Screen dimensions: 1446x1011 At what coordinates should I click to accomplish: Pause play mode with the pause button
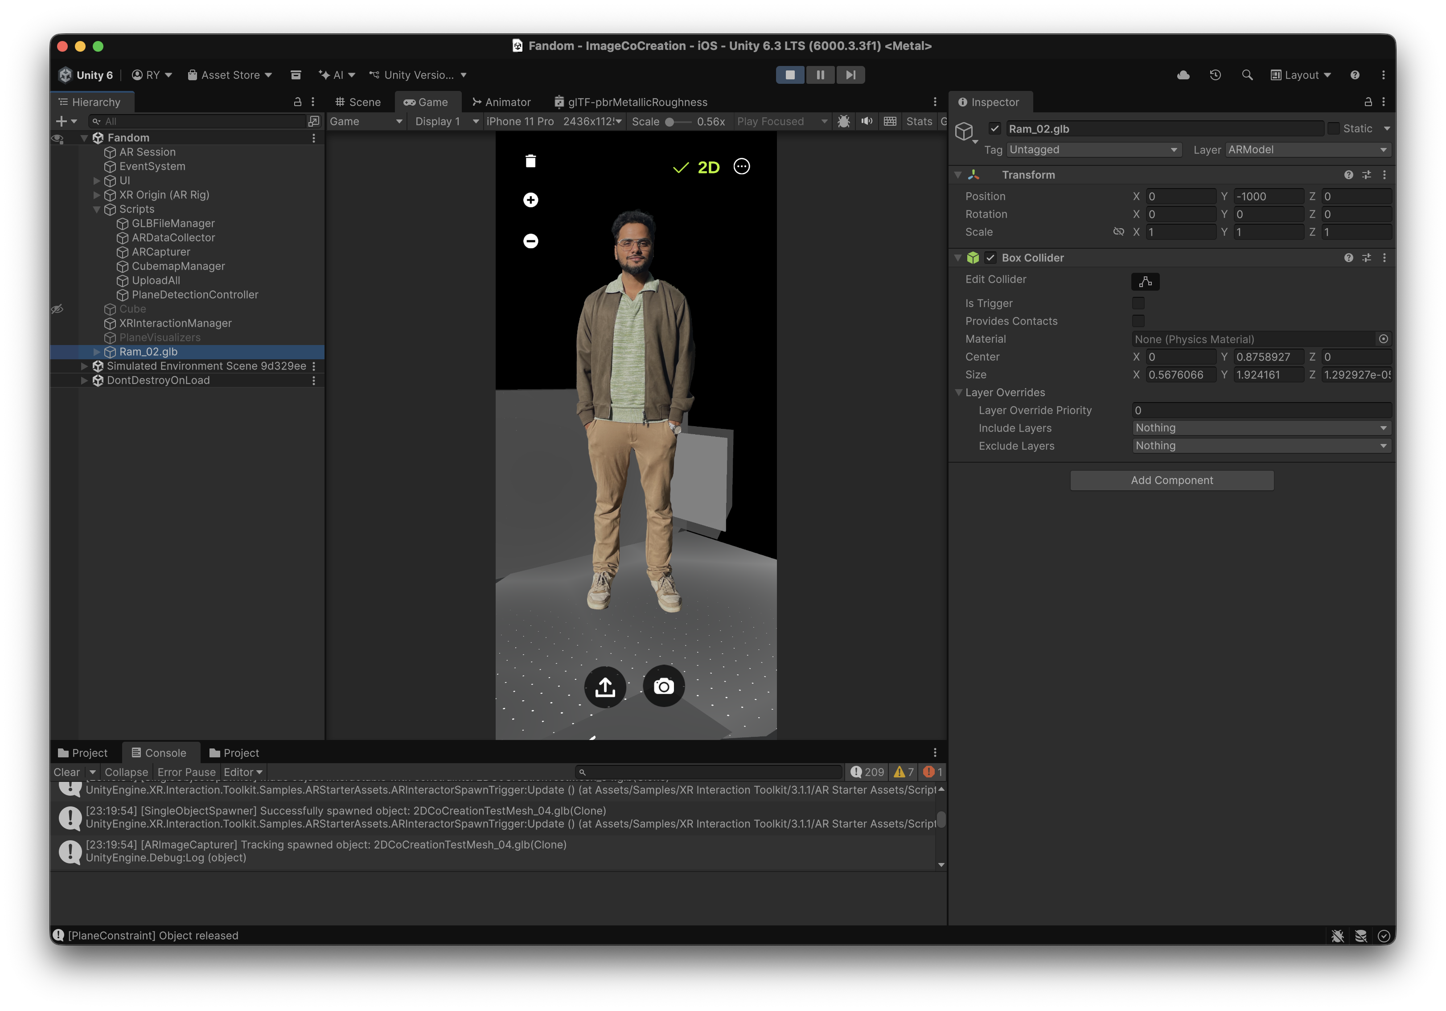click(820, 75)
